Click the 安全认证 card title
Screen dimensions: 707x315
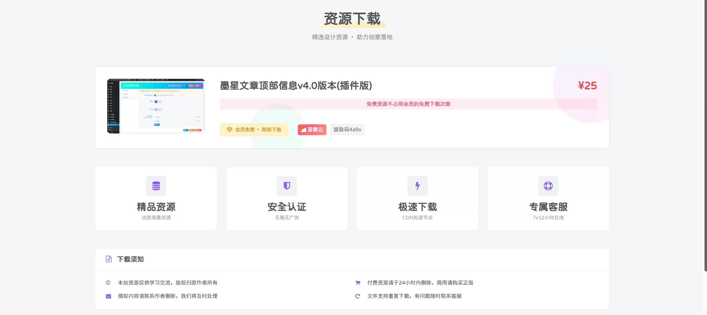(x=287, y=207)
